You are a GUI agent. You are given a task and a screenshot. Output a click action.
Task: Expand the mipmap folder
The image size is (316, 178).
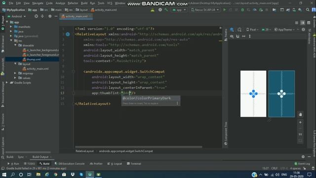click(15, 73)
